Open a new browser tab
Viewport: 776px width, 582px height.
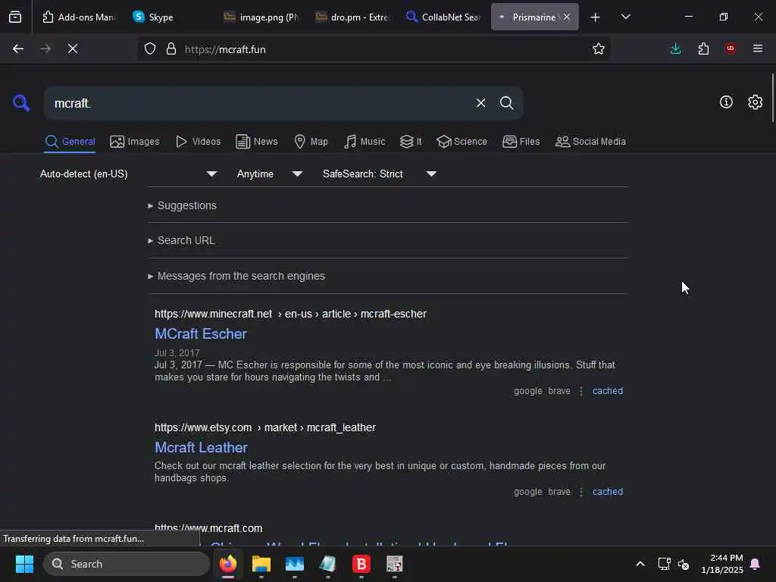(596, 17)
